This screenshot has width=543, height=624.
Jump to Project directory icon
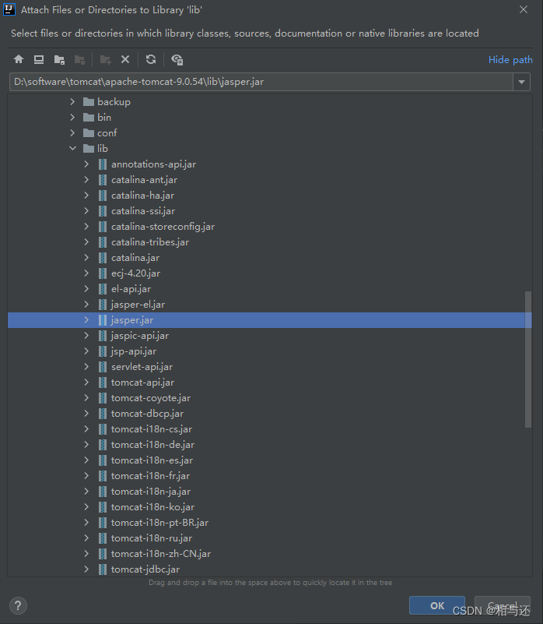tap(59, 60)
